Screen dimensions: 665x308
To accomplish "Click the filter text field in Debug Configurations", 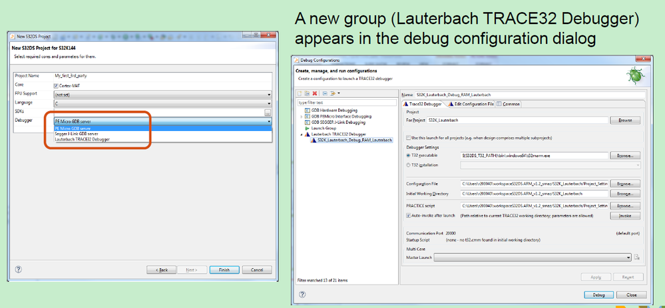I will 347,102.
